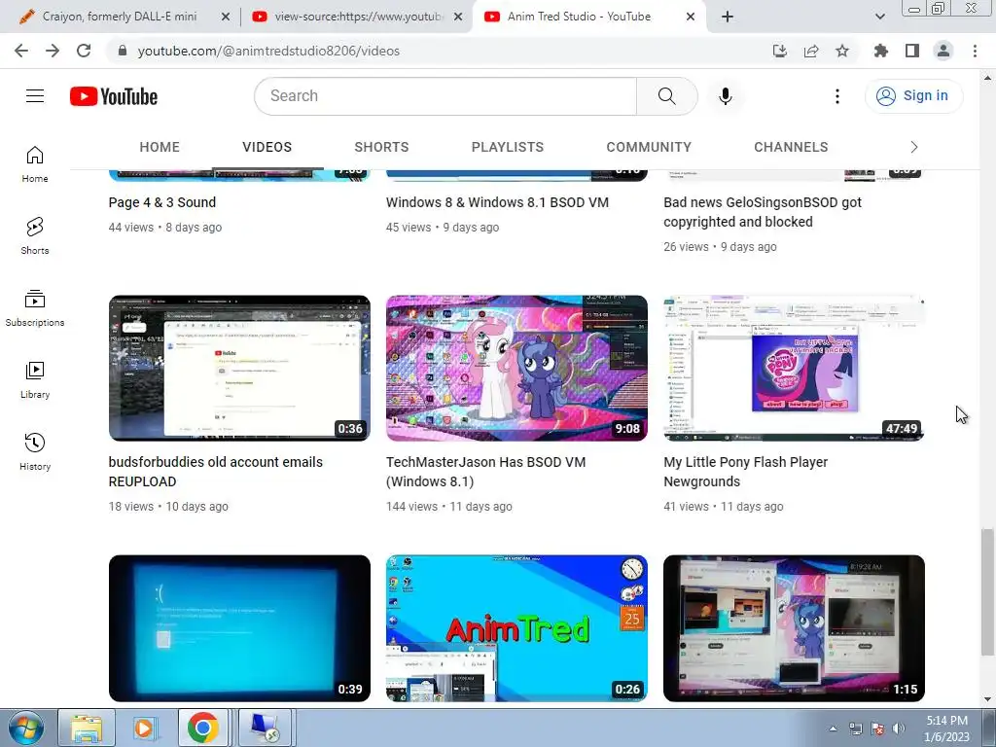
Task: Close the view-source tab
Action: [x=457, y=17]
